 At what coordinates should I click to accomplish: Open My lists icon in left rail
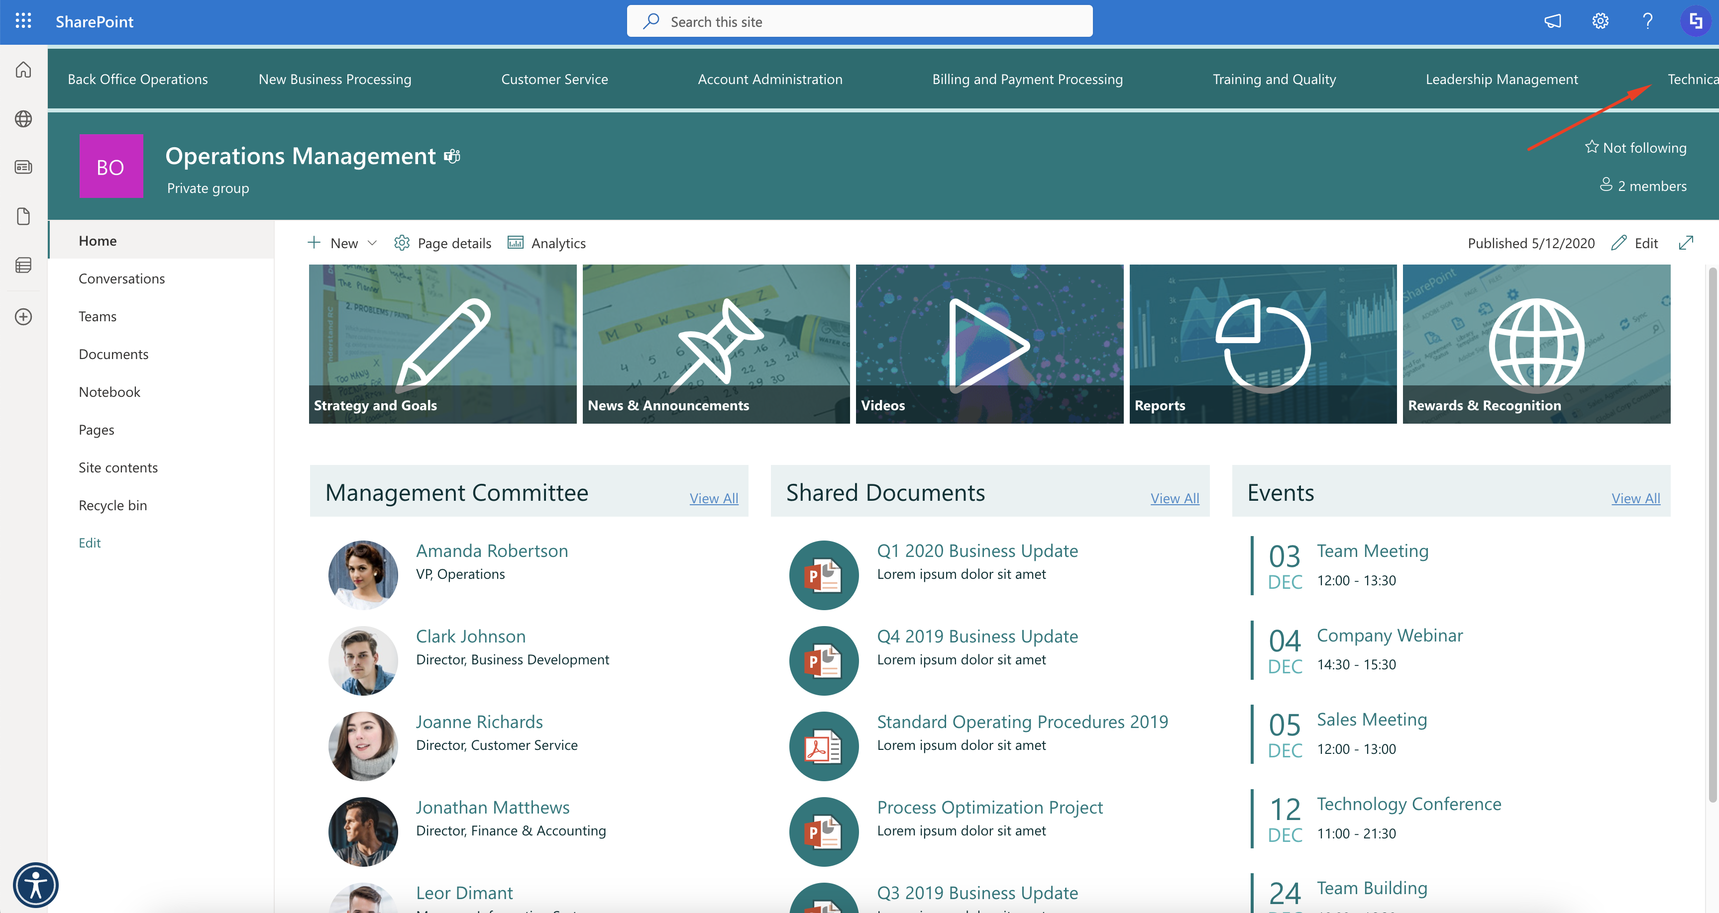click(x=23, y=266)
